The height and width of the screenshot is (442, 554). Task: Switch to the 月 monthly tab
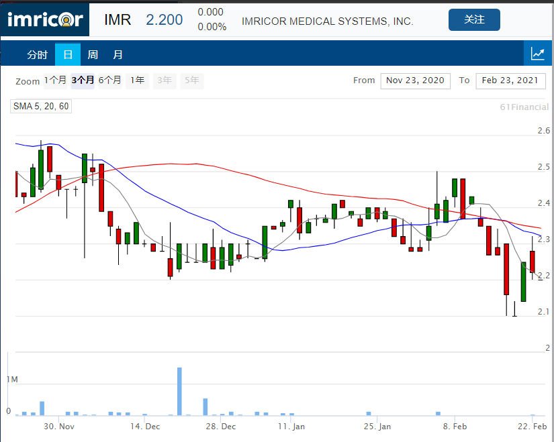118,55
